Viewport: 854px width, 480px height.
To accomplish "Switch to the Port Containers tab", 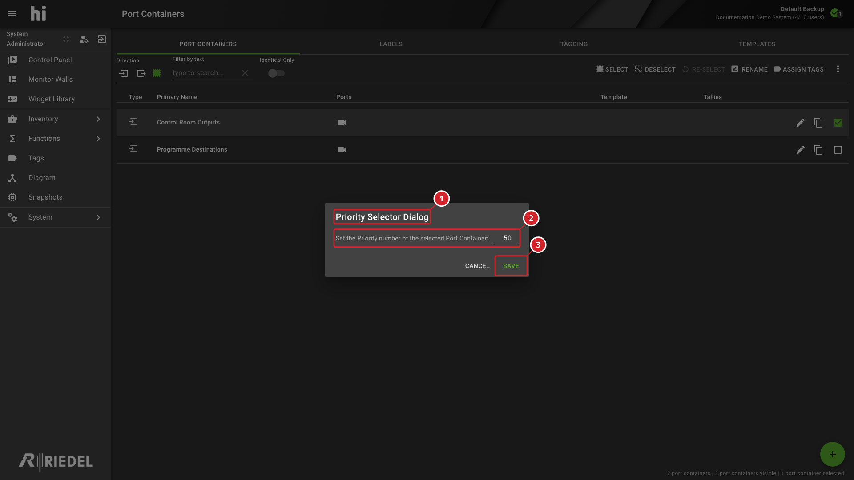I will [208, 44].
